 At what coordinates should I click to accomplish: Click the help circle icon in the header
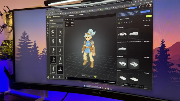click(x=143, y=7)
